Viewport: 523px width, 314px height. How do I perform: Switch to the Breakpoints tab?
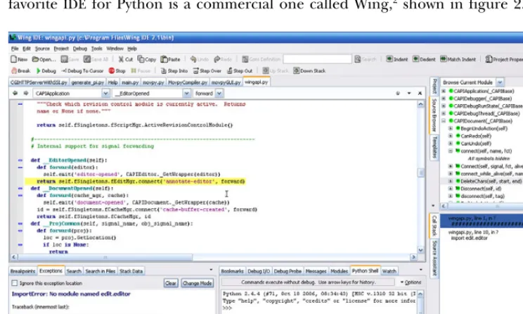(x=22, y=271)
